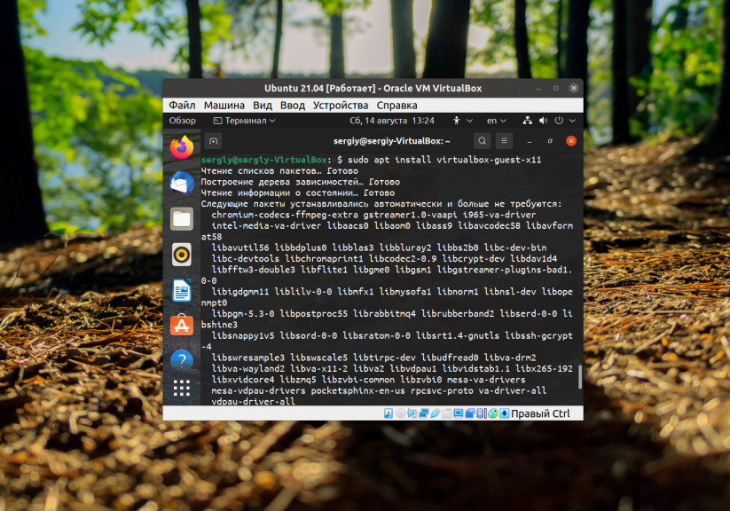730x511 pixels.
Task: Expand the Терминал app menu
Action: [245, 121]
